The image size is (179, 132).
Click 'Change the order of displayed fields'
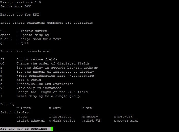(53, 63)
